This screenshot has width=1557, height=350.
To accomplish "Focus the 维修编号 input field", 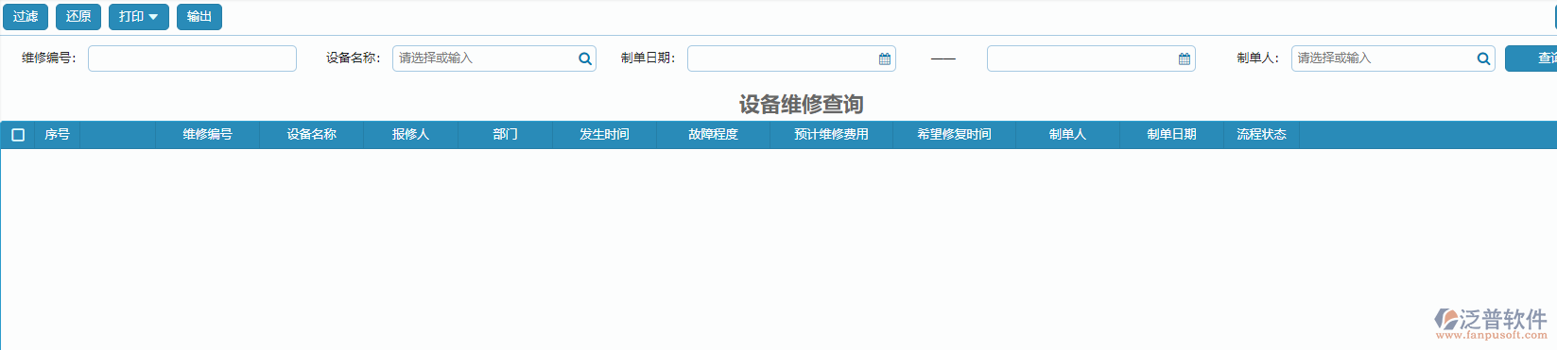I will click(192, 58).
